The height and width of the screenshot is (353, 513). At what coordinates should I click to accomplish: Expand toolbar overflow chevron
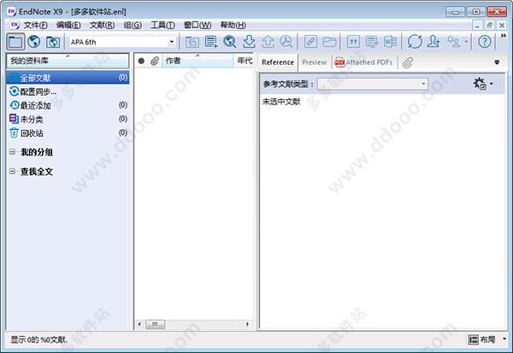(504, 35)
